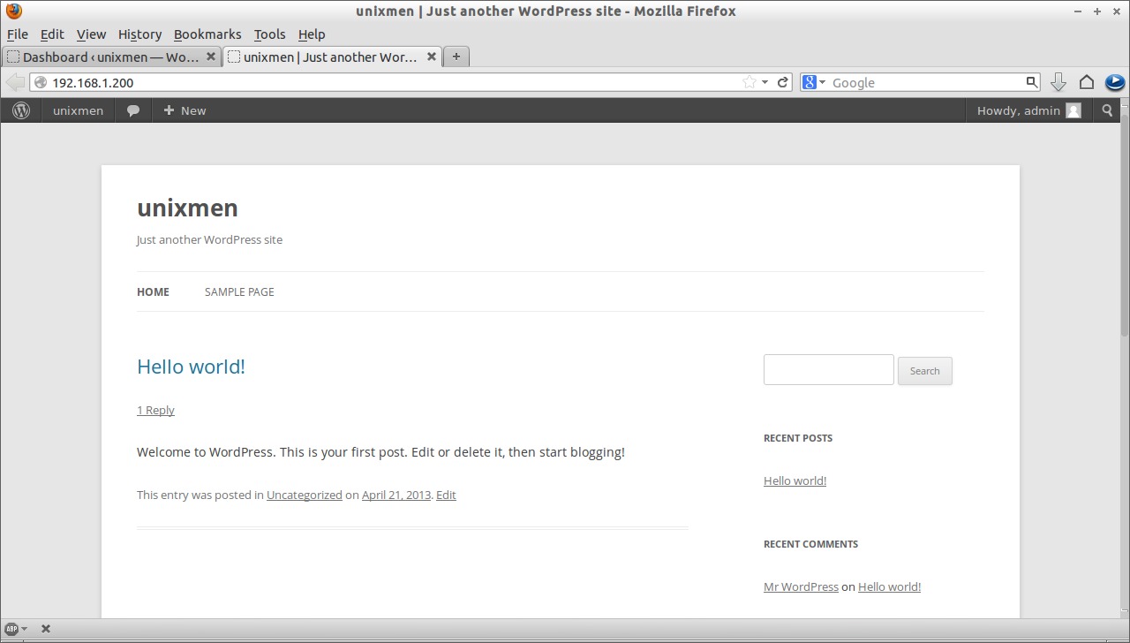Viewport: 1130px width, 643px height.
Task: Go back with the browser back arrow
Action: pyautogui.click(x=15, y=82)
